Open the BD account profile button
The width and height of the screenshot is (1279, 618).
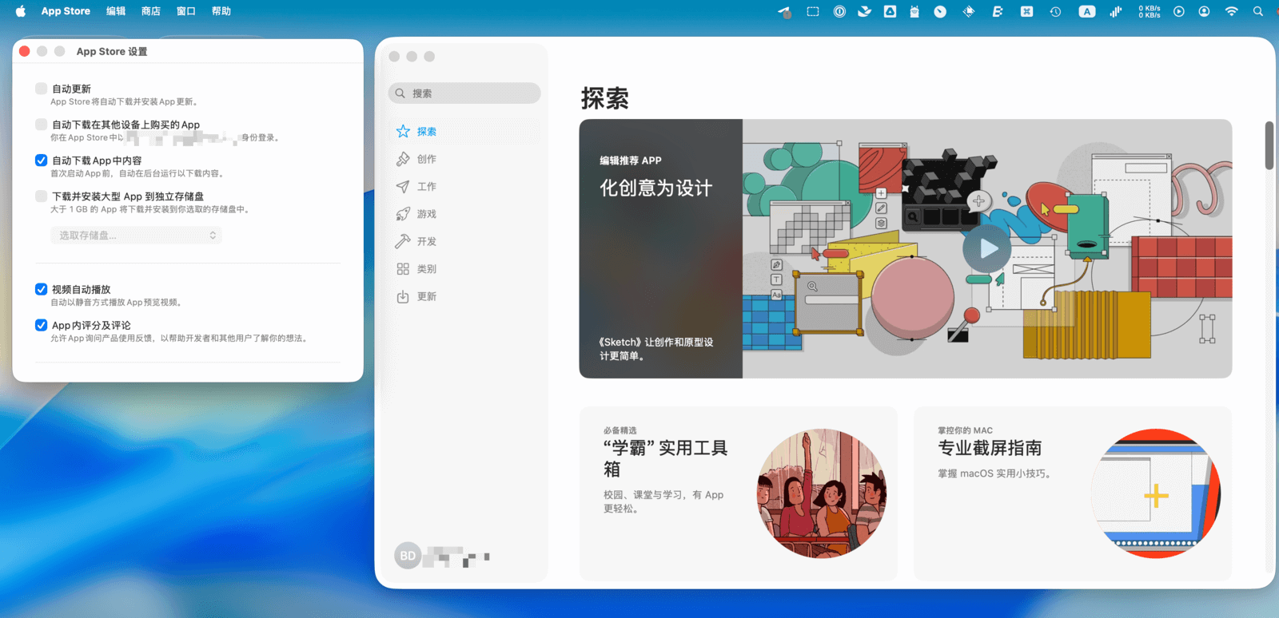[408, 556]
